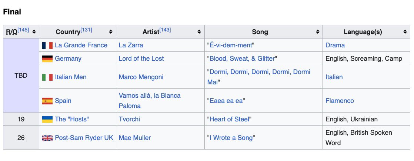
Task: Sort table by R/O column arrows
Action: (34, 32)
